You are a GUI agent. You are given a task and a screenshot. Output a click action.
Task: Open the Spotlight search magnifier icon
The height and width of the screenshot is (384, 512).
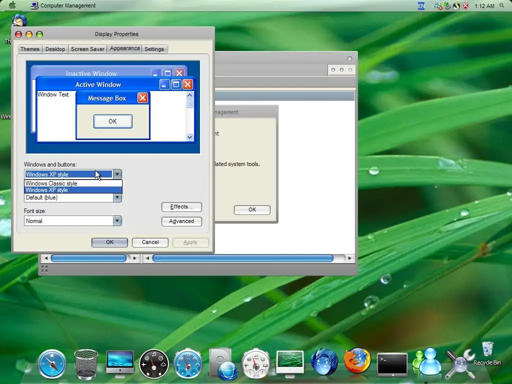click(x=502, y=5)
